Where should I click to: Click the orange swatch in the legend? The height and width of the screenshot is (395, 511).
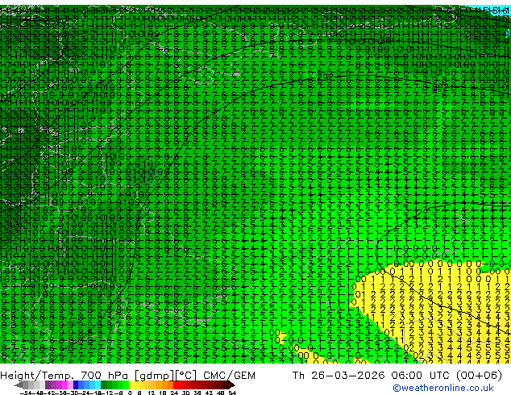pyautogui.click(x=165, y=385)
